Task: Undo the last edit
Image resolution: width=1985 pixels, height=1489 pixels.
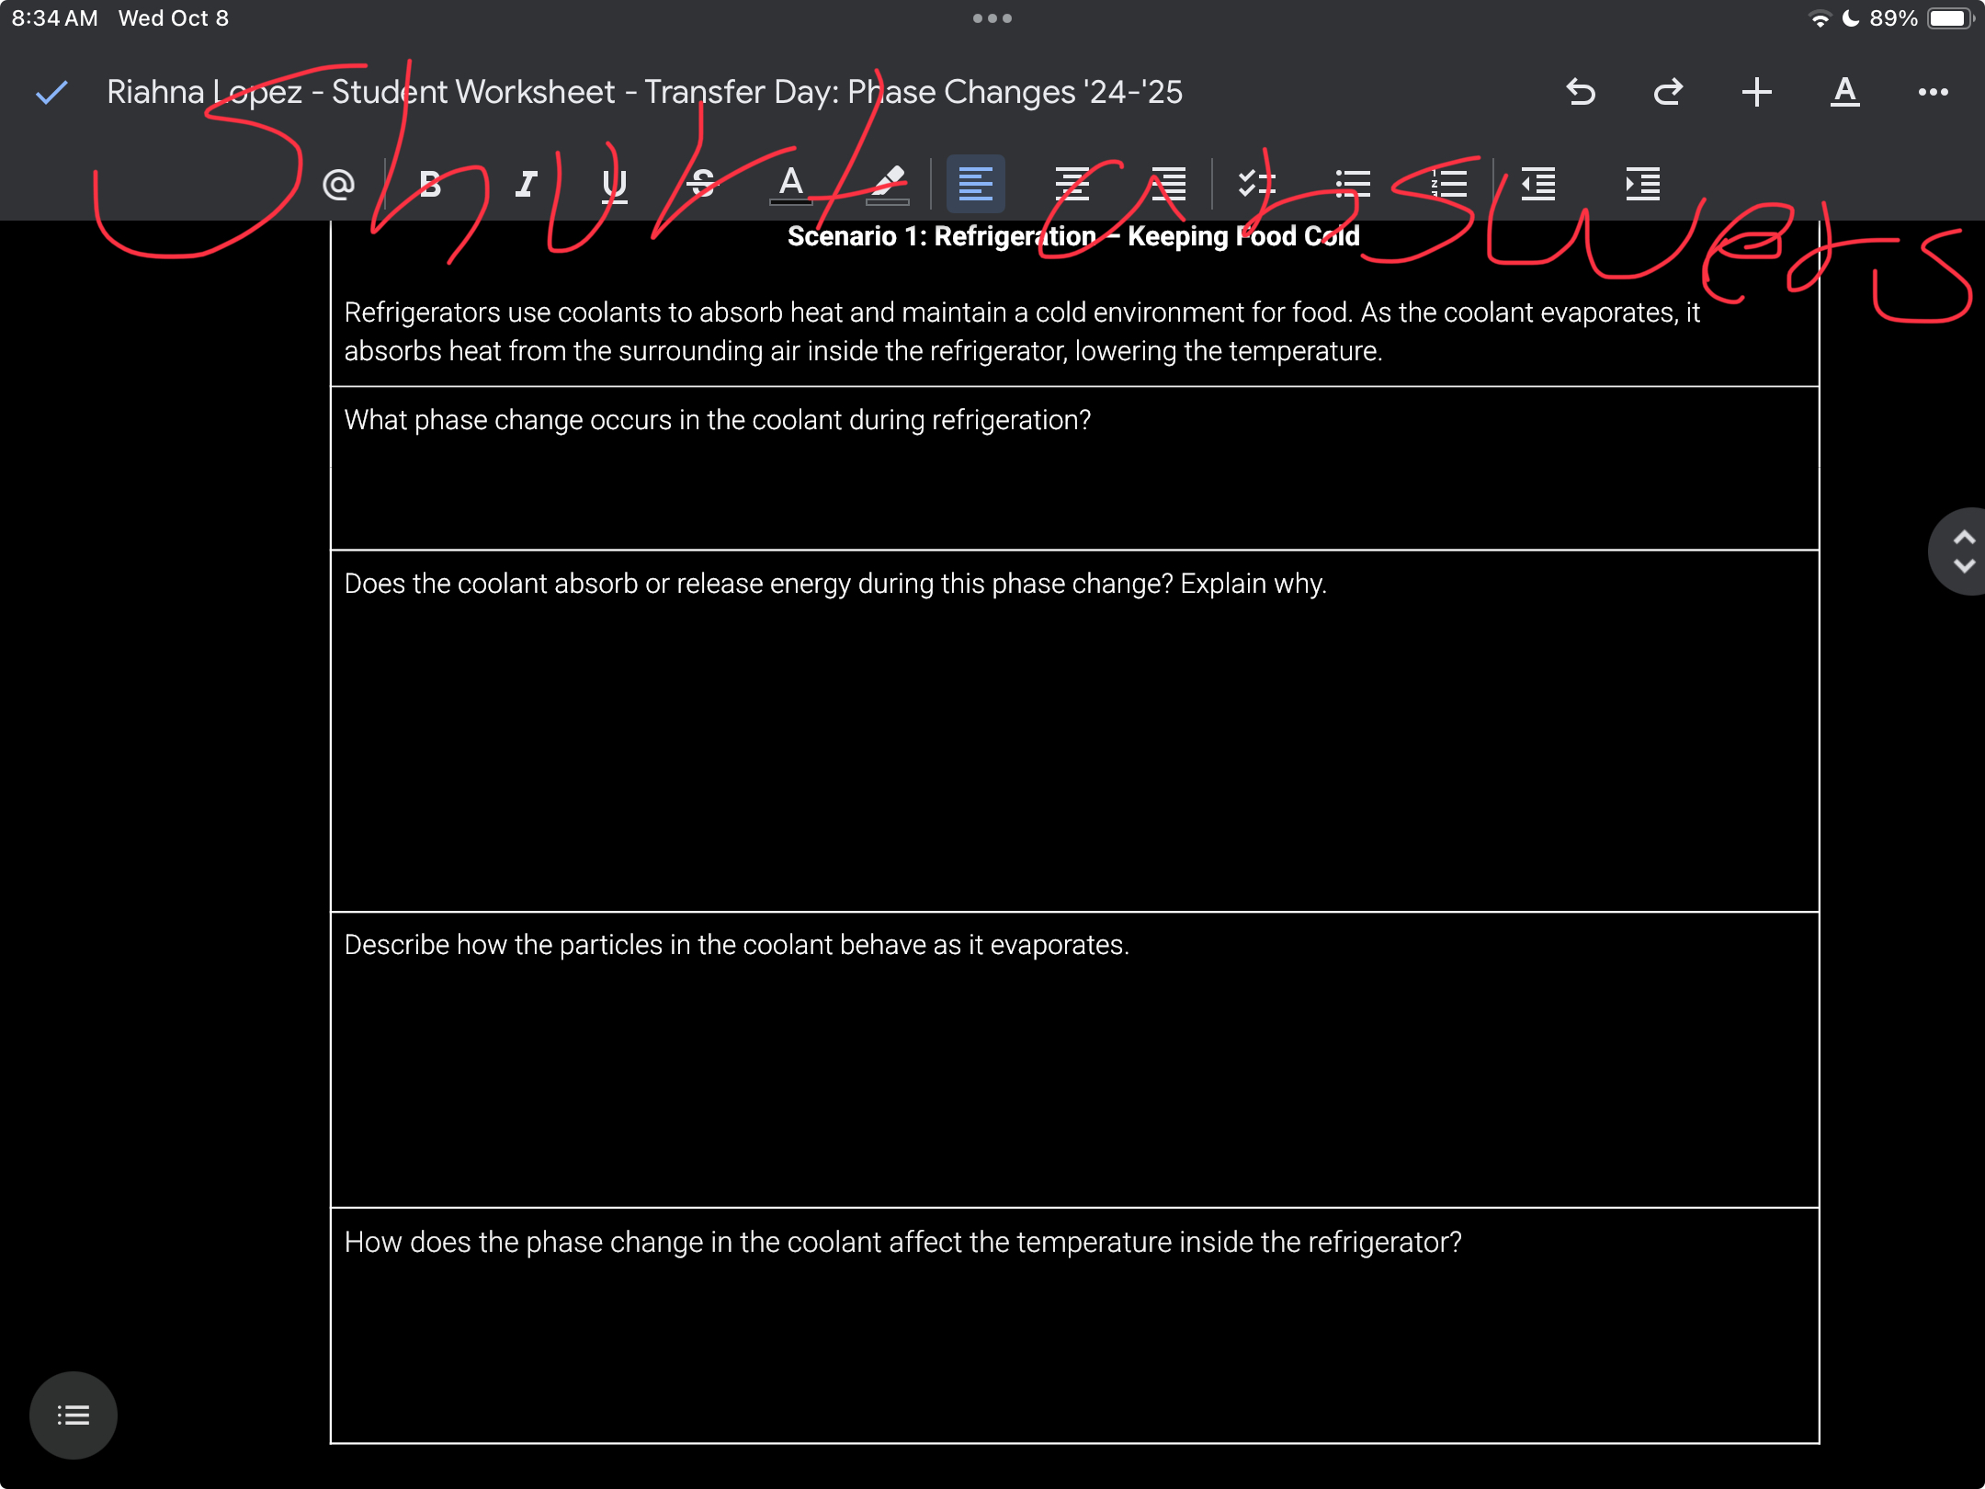Action: tap(1581, 92)
